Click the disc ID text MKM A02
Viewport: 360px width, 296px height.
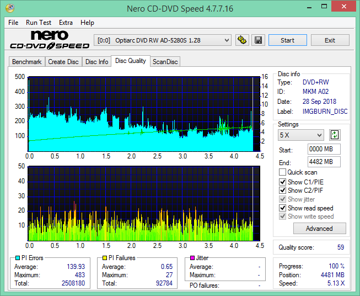coord(315,92)
